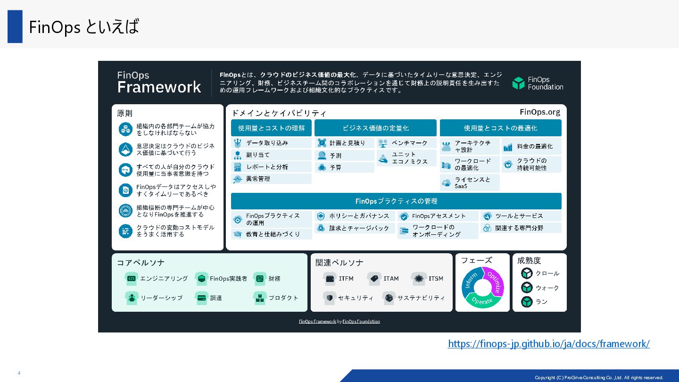The image size is (679, 382).
Task: Click the slide page number 4
Action: tap(19, 373)
